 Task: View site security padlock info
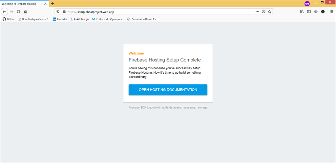point(64,12)
